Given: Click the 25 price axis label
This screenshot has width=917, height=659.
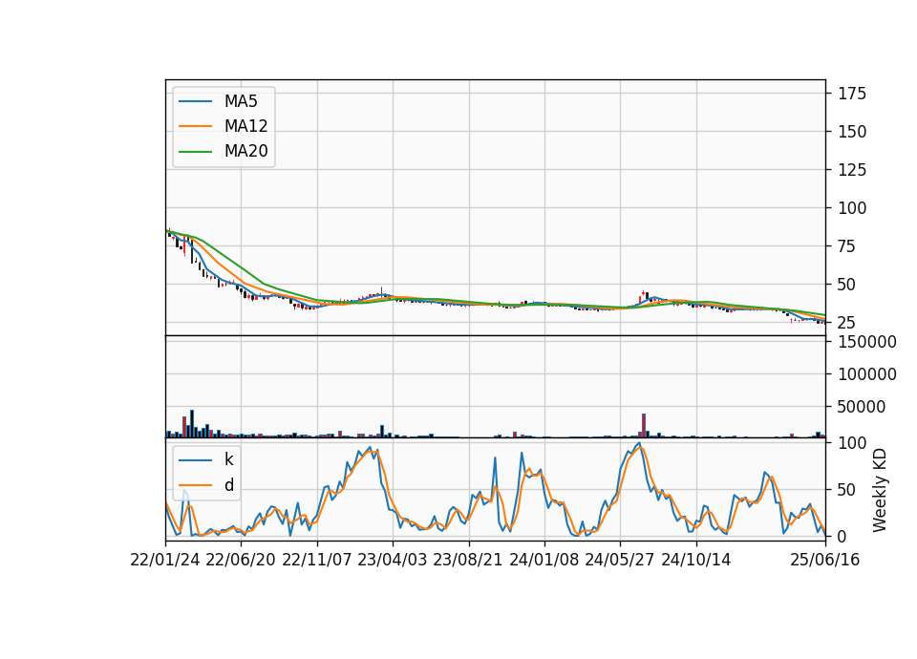Looking at the screenshot, I should click(846, 323).
